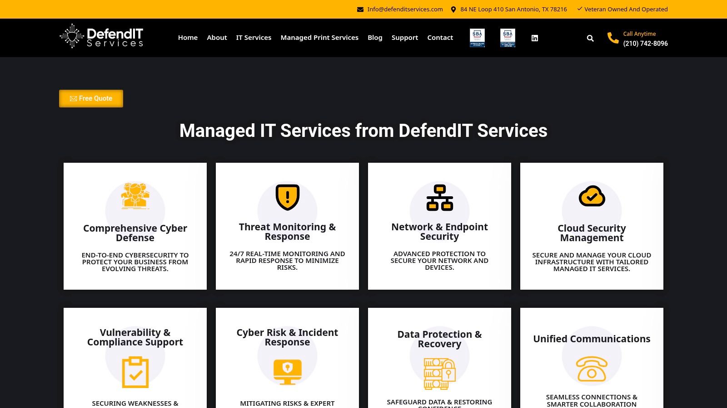Viewport: 727px width, 408px height.
Task: Open the IT Services menu
Action: (x=254, y=38)
